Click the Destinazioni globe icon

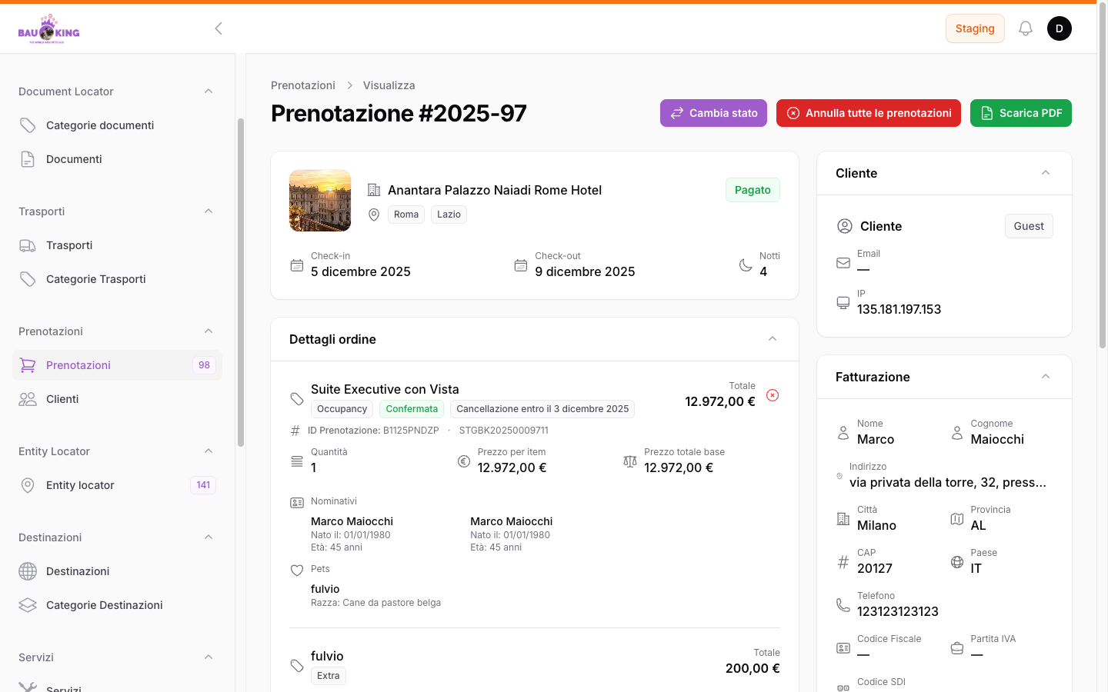coord(28,571)
